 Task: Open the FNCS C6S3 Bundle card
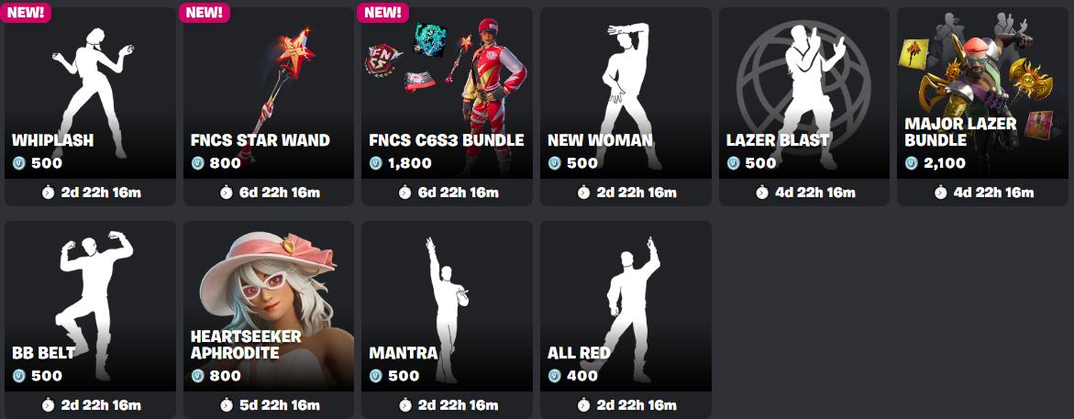click(447, 106)
